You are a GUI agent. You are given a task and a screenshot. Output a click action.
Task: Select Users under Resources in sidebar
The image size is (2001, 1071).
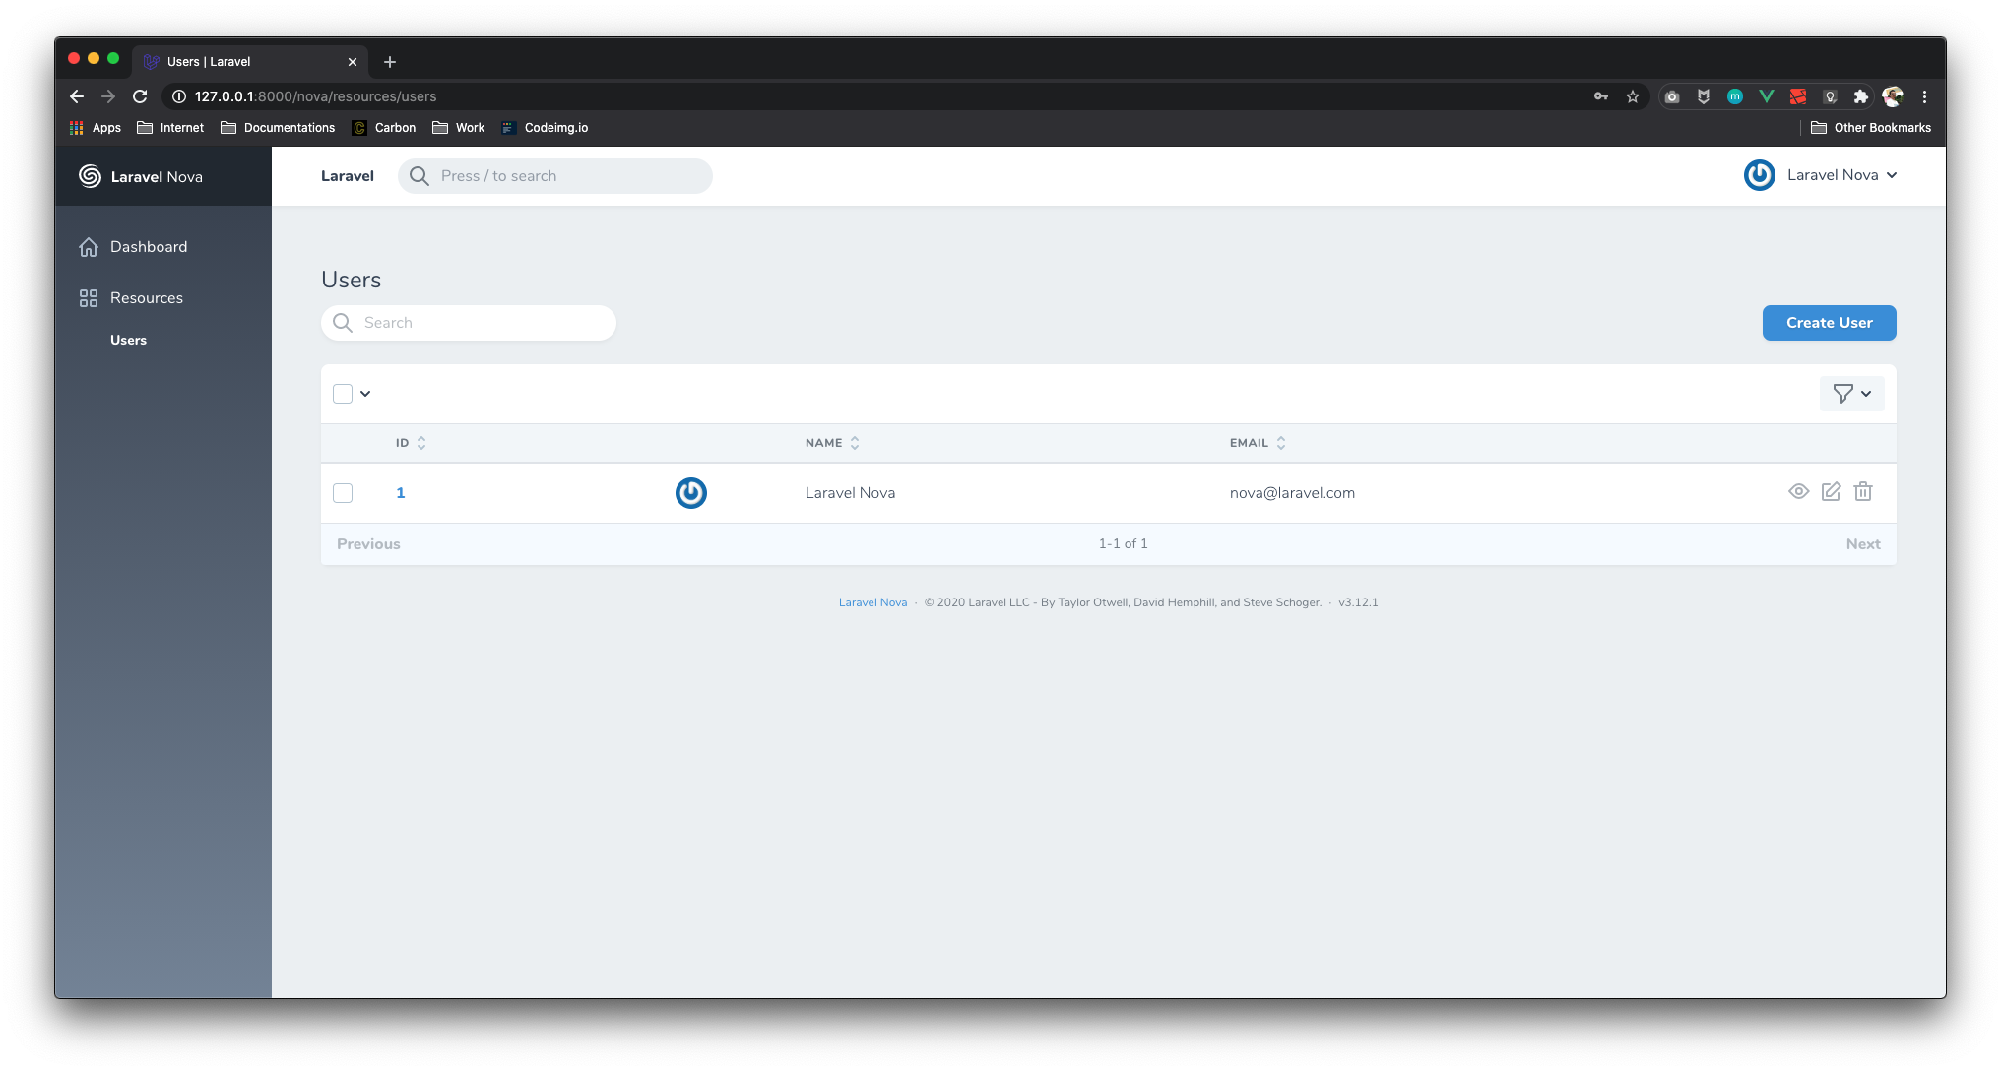click(128, 340)
